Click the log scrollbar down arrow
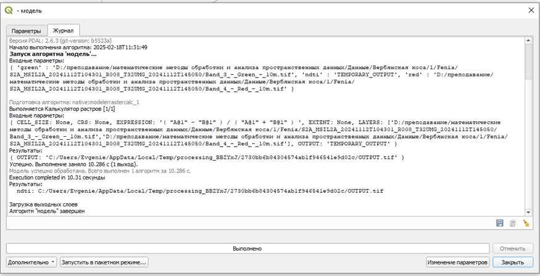The image size is (540, 276). click(x=529, y=213)
